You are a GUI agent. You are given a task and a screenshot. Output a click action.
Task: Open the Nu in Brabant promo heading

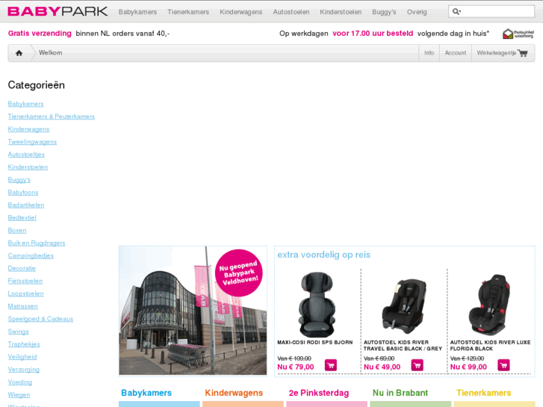tap(400, 393)
